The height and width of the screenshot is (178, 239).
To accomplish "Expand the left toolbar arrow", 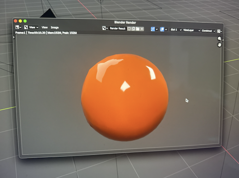I will tap(14, 37).
